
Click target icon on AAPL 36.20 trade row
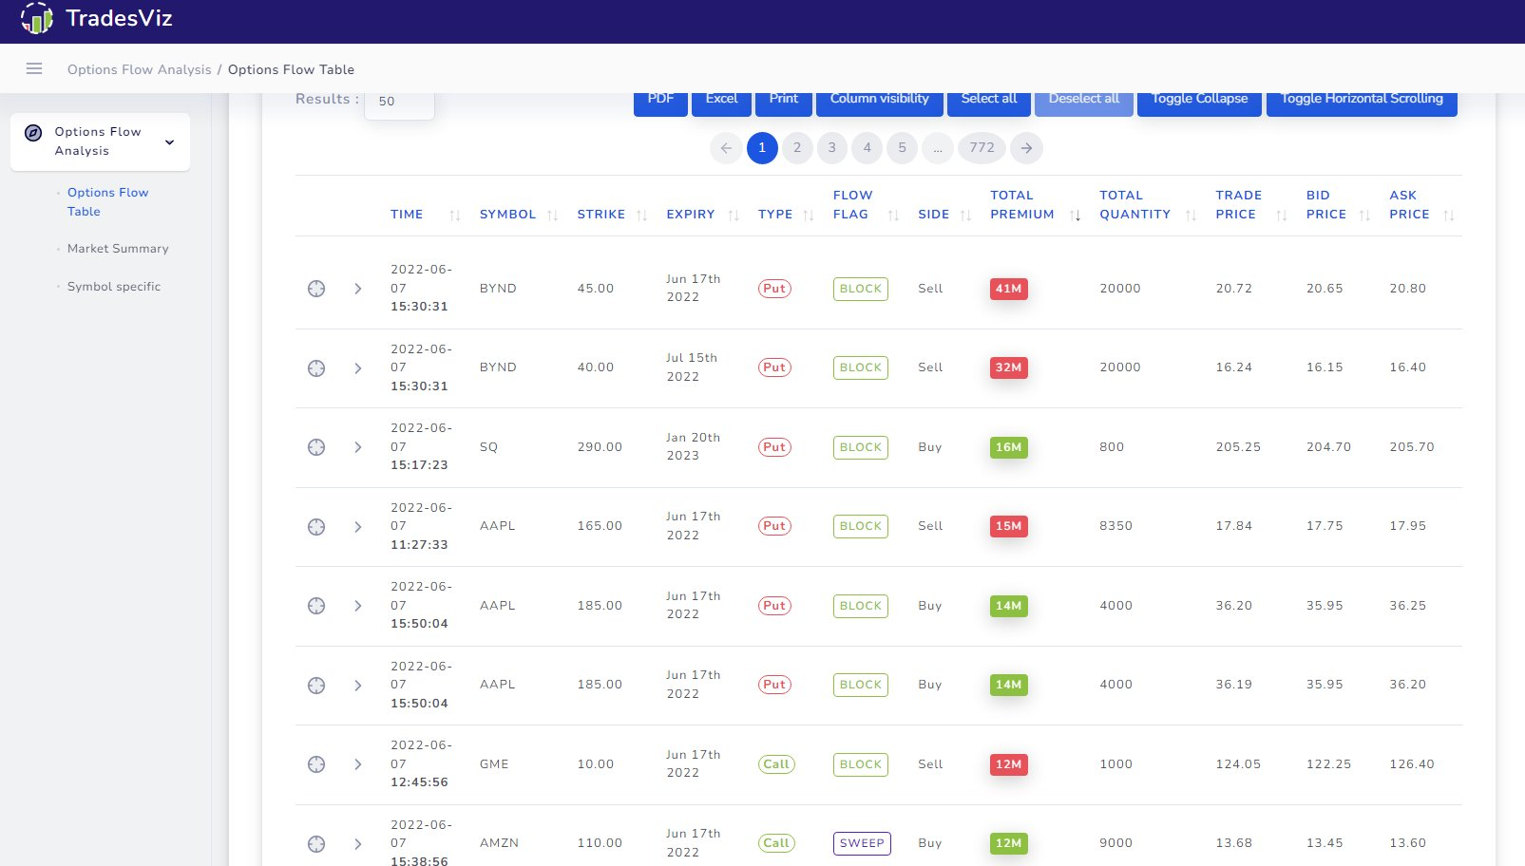(x=316, y=606)
